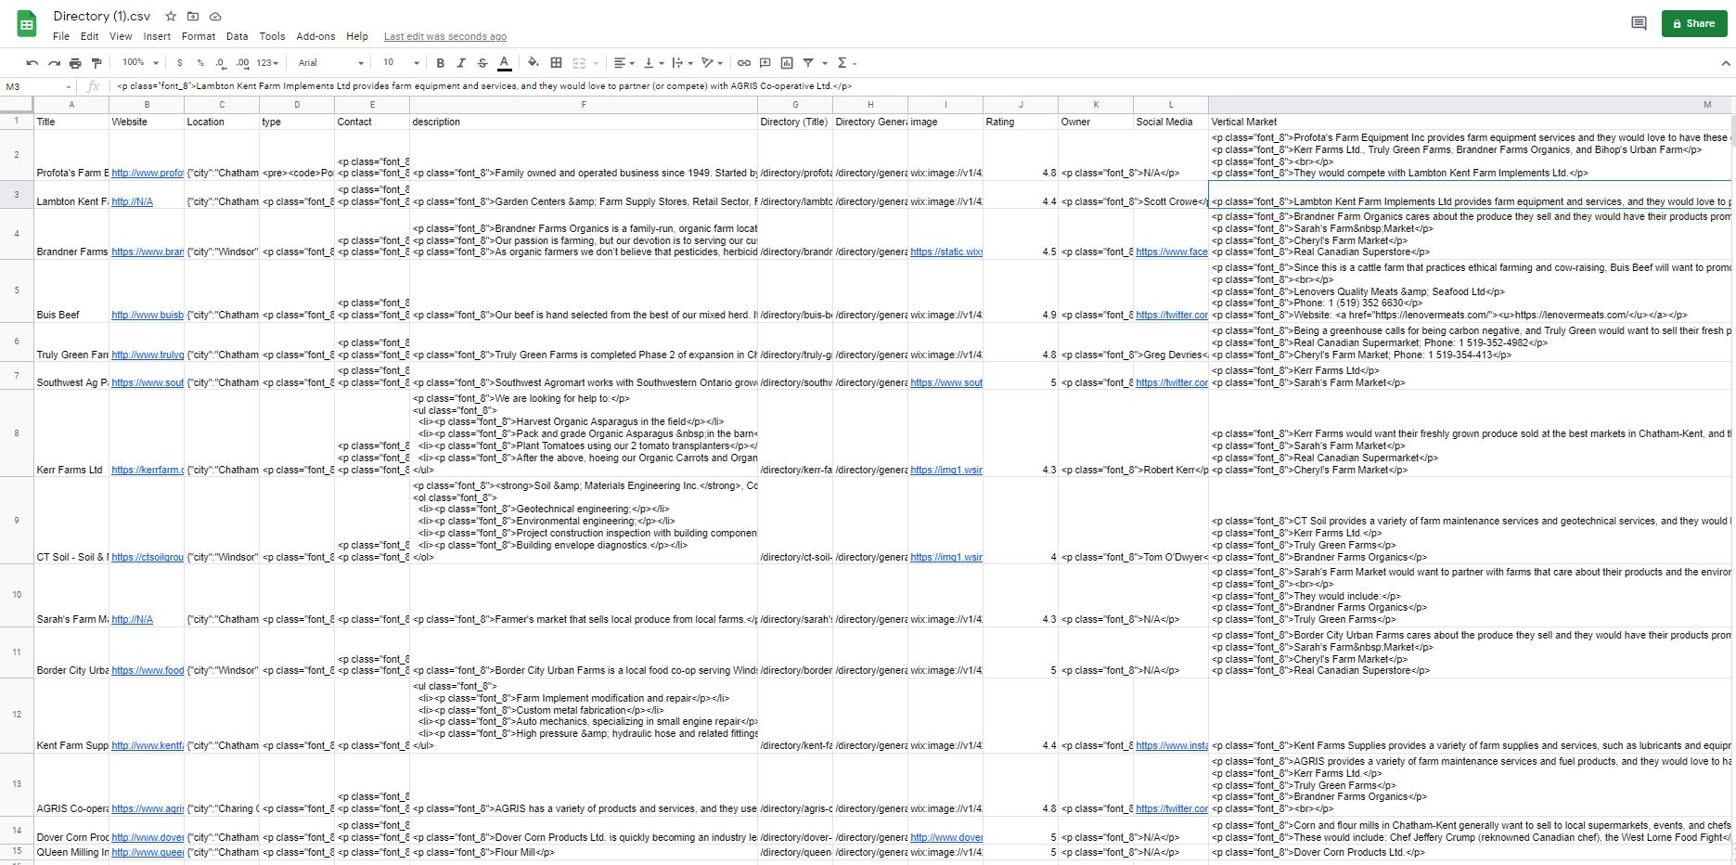This screenshot has width=1736, height=865.
Task: Open the zoom level dropdown
Action: tap(140, 63)
